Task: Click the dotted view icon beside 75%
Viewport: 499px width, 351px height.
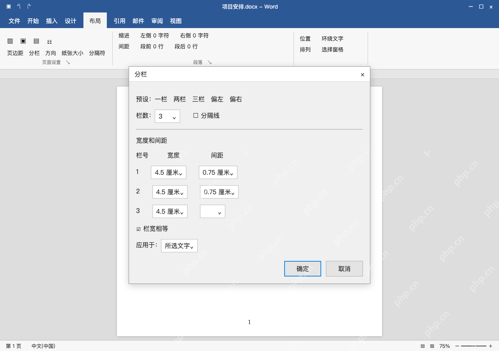Action: tap(432, 346)
